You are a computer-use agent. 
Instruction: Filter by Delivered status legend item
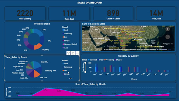click(x=92, y=60)
